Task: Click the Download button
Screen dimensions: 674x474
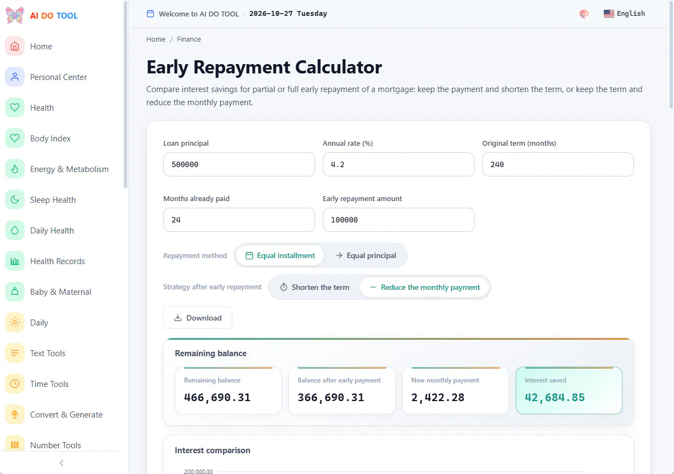Action: click(x=198, y=318)
